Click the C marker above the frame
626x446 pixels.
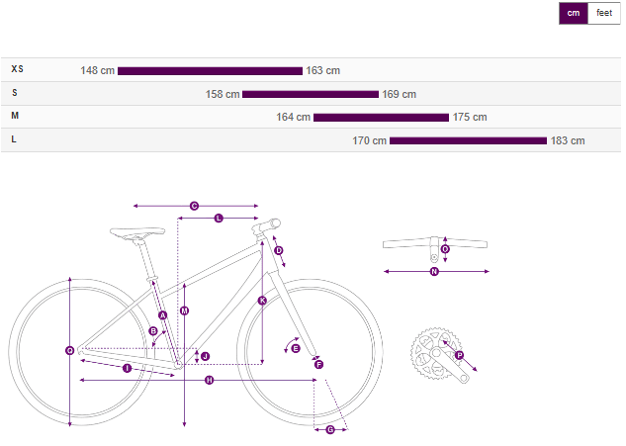[194, 206]
